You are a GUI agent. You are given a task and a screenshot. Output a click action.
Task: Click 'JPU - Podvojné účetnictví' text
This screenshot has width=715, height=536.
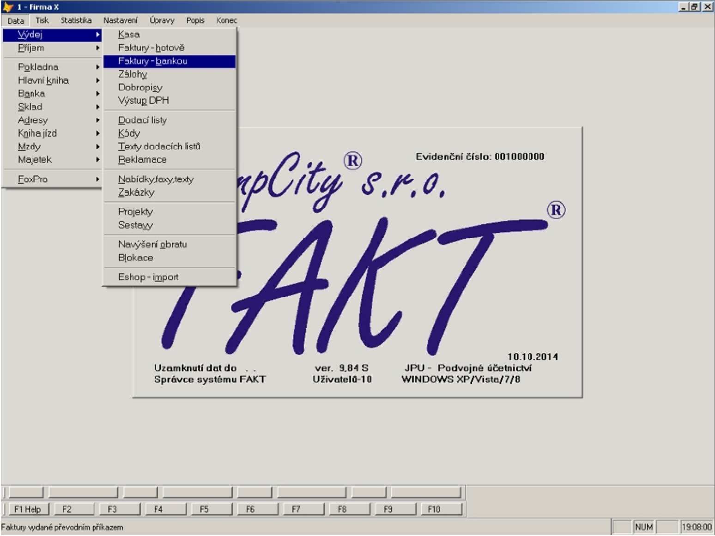[x=468, y=368]
